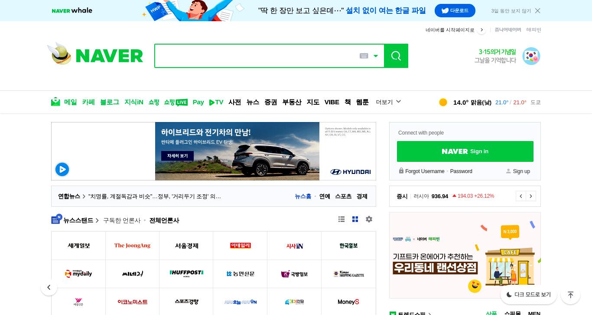
Task: Open 농민신문 newspaper tile
Action: click(240, 274)
